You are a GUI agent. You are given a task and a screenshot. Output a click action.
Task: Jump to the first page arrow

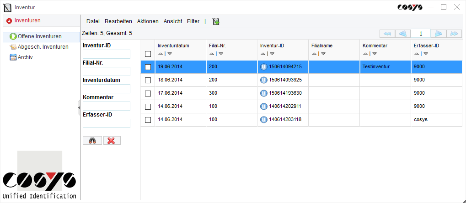click(386, 33)
